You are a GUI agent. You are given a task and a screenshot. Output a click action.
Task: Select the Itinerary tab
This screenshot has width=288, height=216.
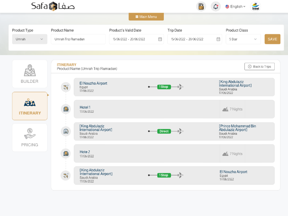pos(30,106)
